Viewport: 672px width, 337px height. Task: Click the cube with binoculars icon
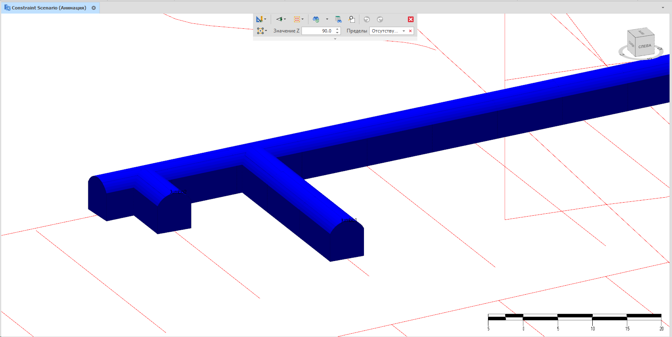(x=338, y=19)
